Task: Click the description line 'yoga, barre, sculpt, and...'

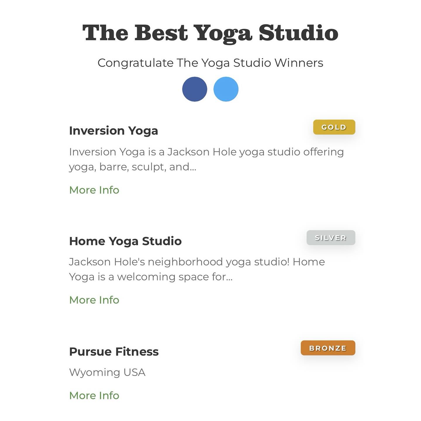Action: (x=133, y=167)
